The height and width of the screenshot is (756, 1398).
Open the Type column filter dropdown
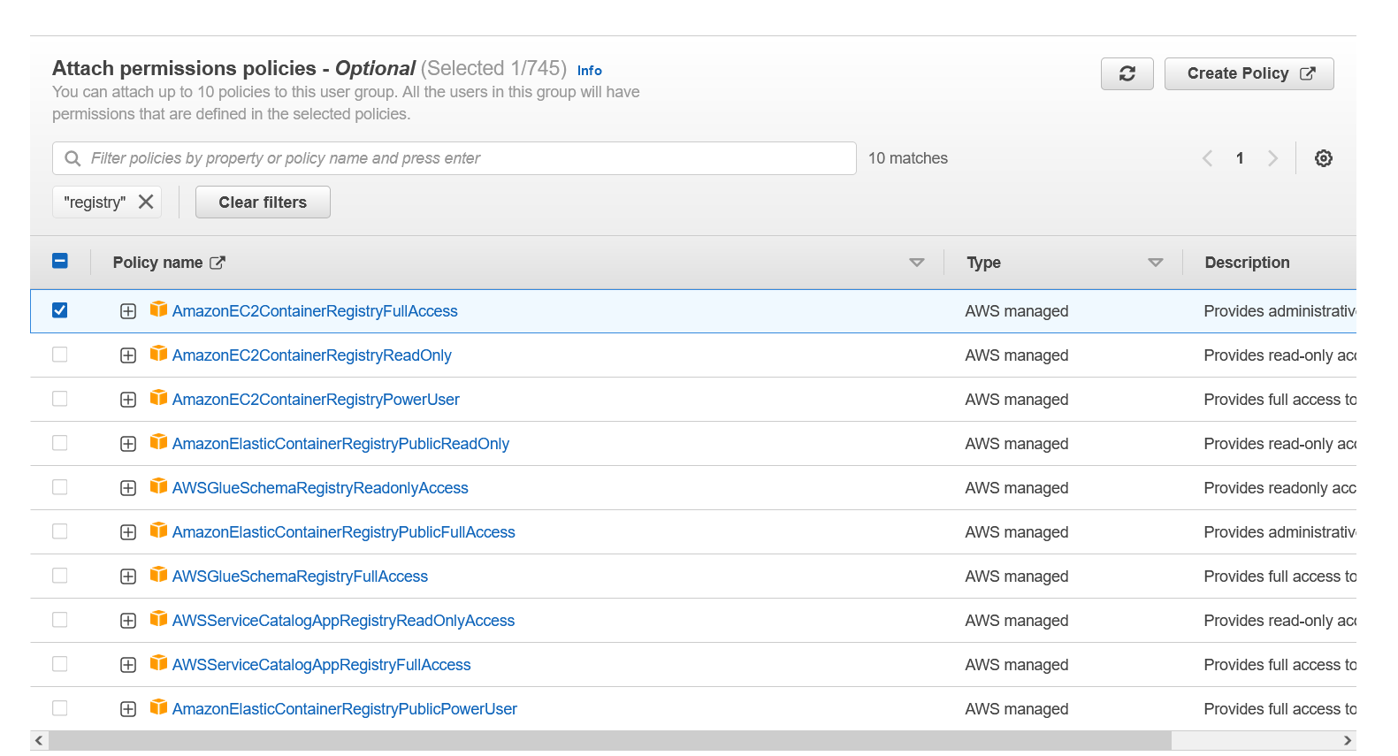(1155, 263)
